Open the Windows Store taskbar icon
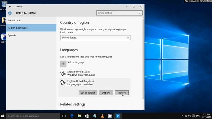 [87, 116]
